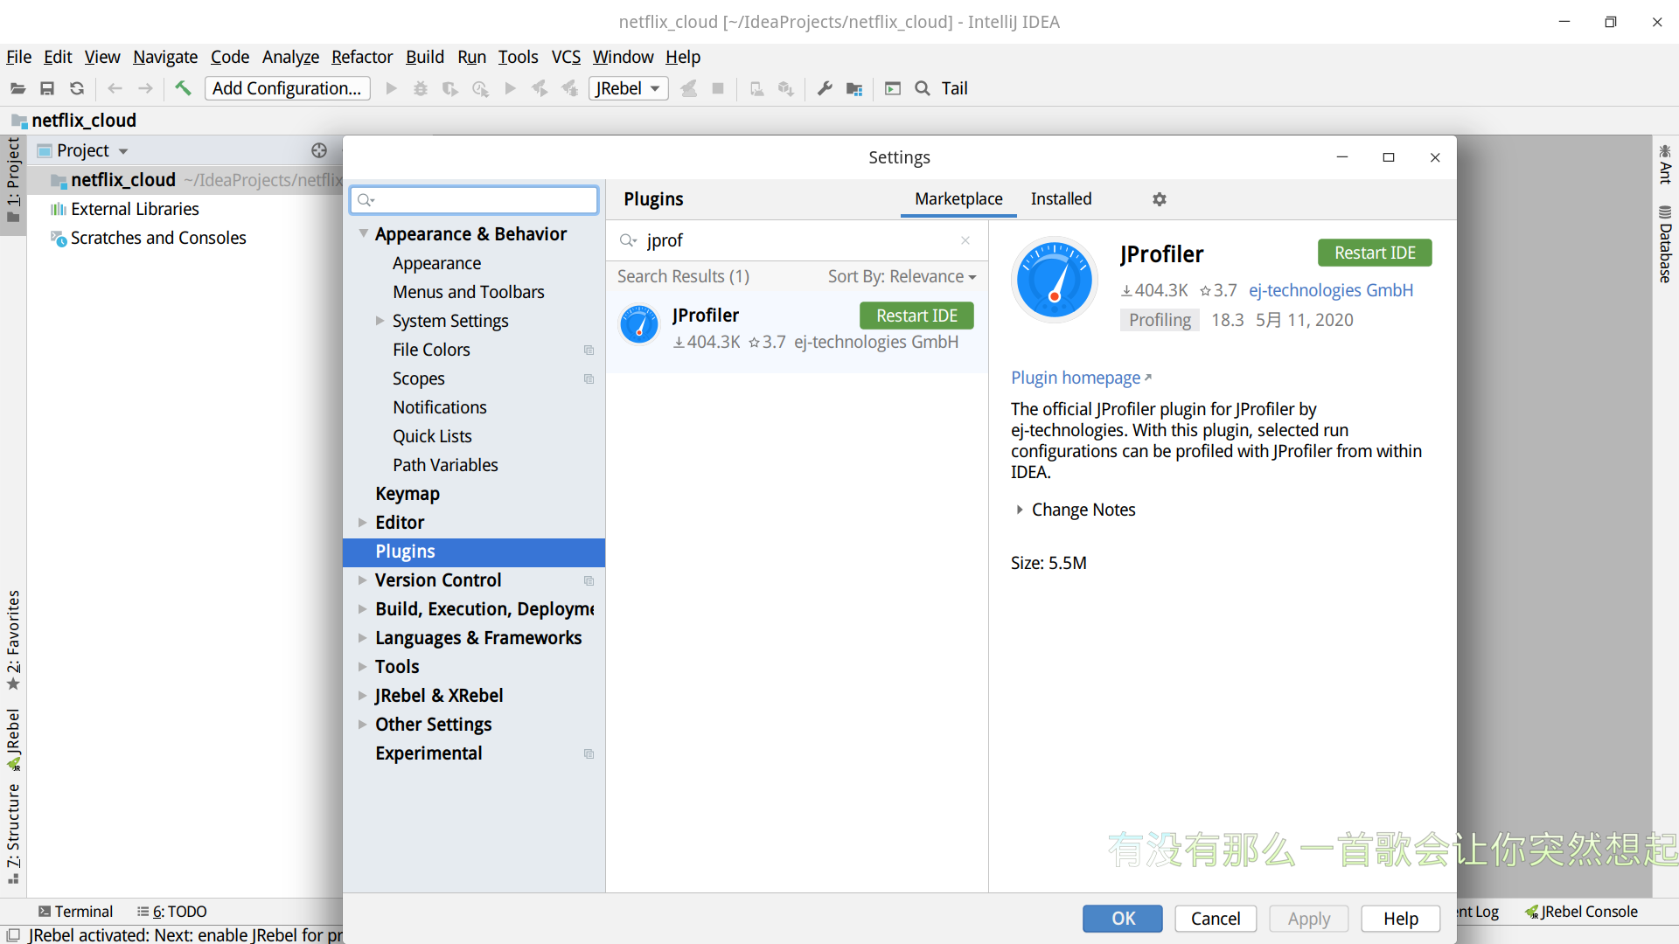
Task: Click the Search Everywhere magnifier icon
Action: [923, 88]
